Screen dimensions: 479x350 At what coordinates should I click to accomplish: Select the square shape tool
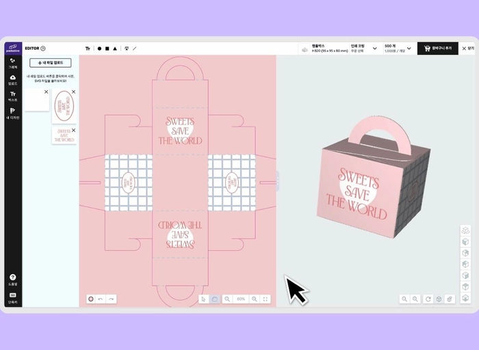pos(107,49)
